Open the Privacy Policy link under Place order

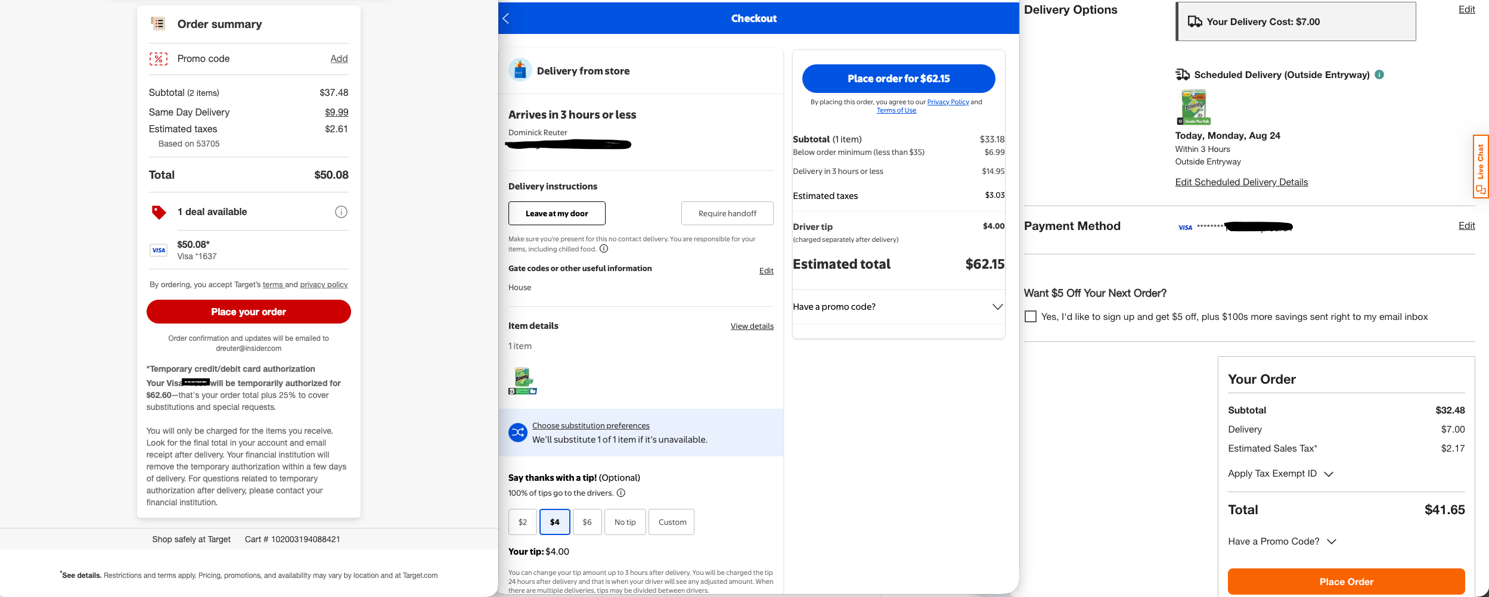pyautogui.click(x=948, y=102)
